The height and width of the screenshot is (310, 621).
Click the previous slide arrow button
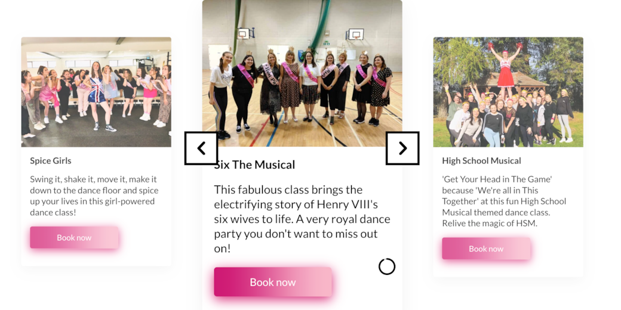click(x=201, y=148)
